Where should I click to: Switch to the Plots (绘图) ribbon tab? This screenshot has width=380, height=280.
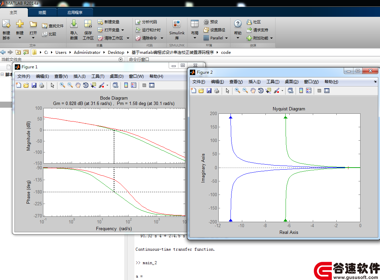(x=42, y=12)
